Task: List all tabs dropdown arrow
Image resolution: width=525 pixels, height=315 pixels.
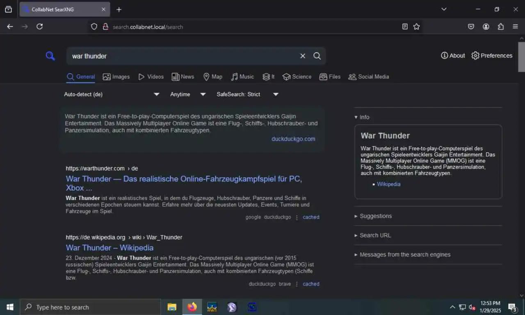Action: click(x=444, y=9)
